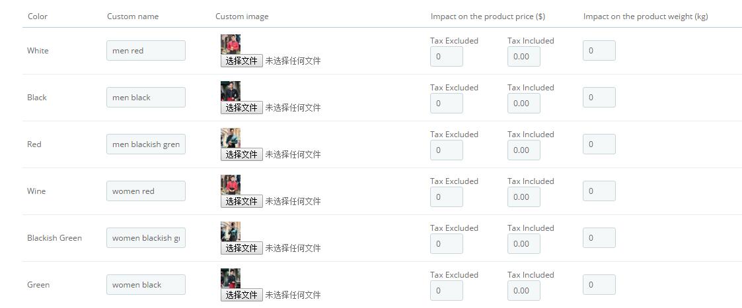Screen dimensions: 742x308
Task: Choose a file for the Wine color row
Action: pyautogui.click(x=241, y=200)
